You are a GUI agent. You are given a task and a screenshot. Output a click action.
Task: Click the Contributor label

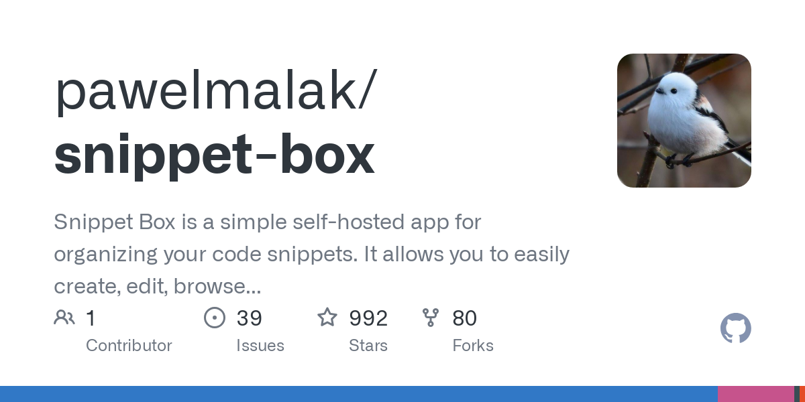[129, 346]
